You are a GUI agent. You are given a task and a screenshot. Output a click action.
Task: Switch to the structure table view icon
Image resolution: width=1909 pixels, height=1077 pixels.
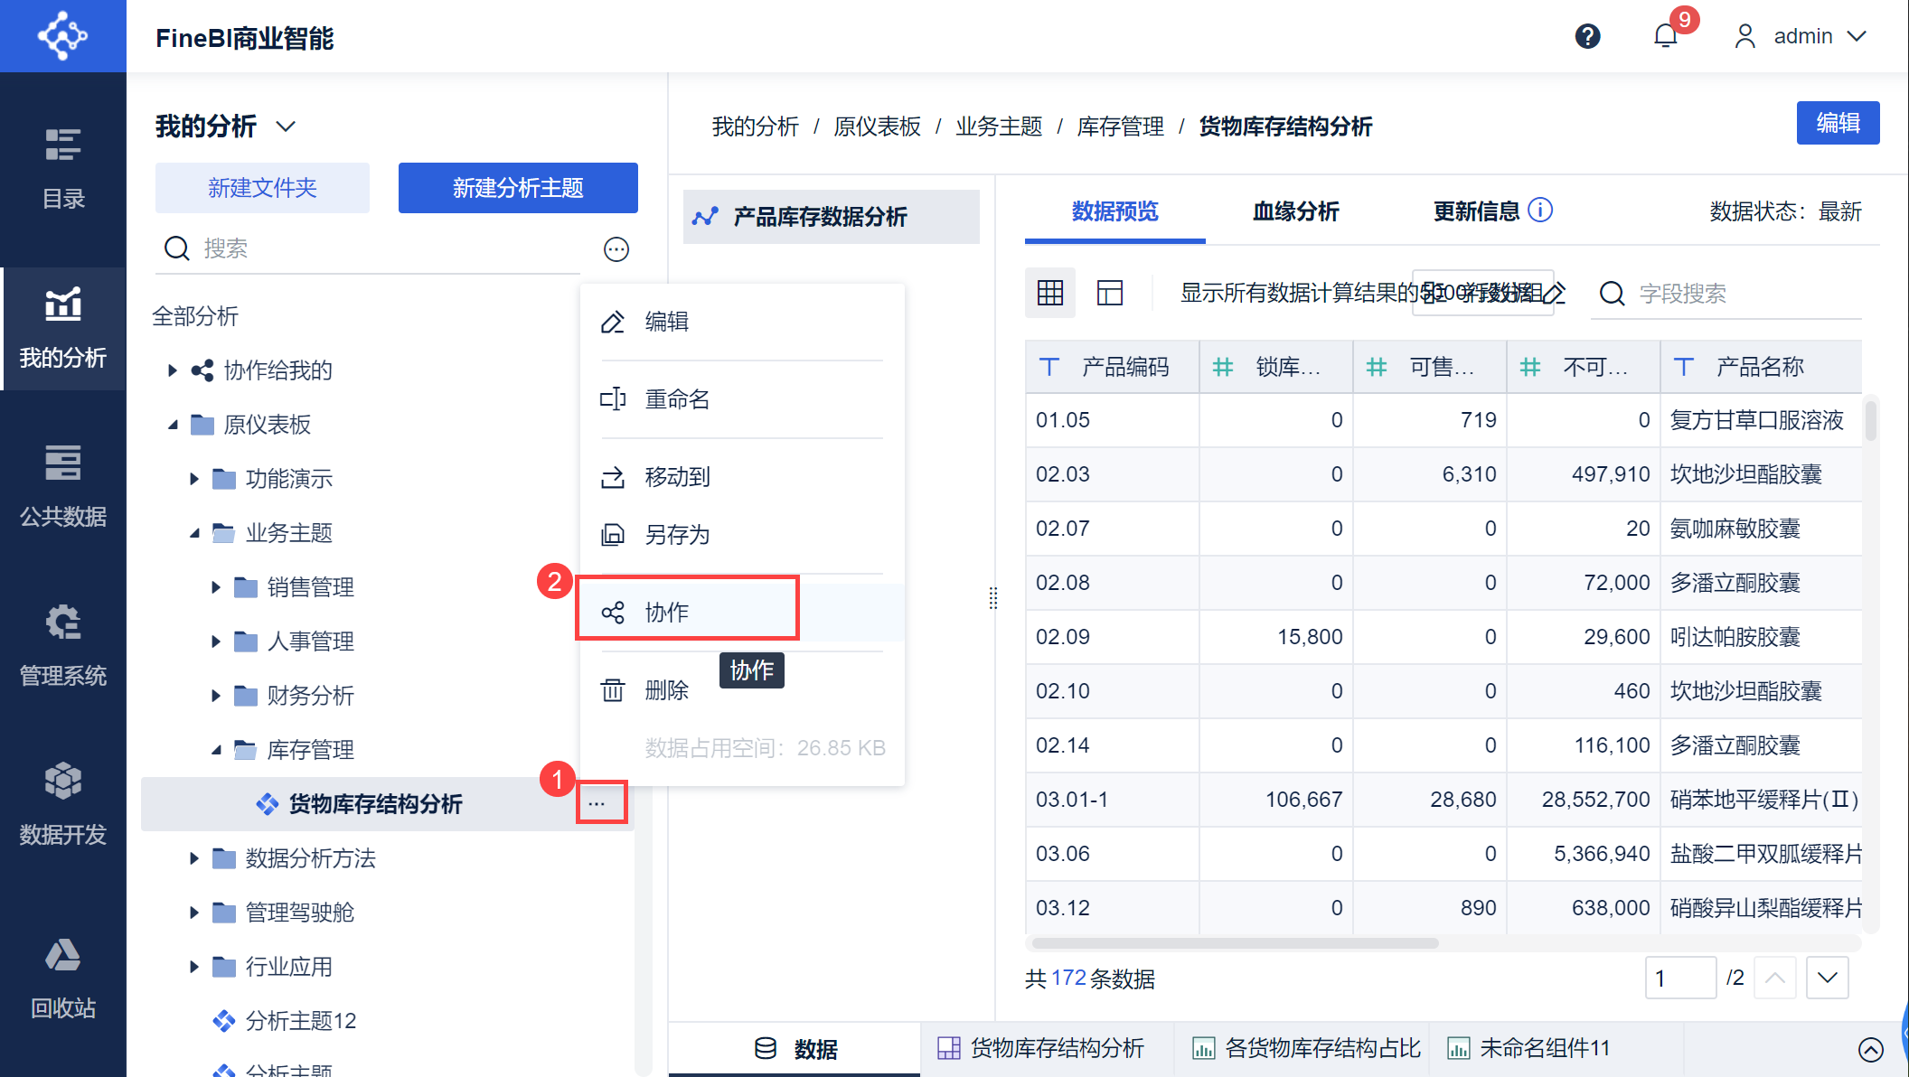pos(1109,293)
